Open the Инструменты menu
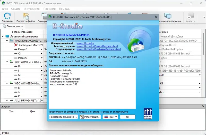Screen dimensions: 206x135 pyautogui.click(x=32, y=9)
